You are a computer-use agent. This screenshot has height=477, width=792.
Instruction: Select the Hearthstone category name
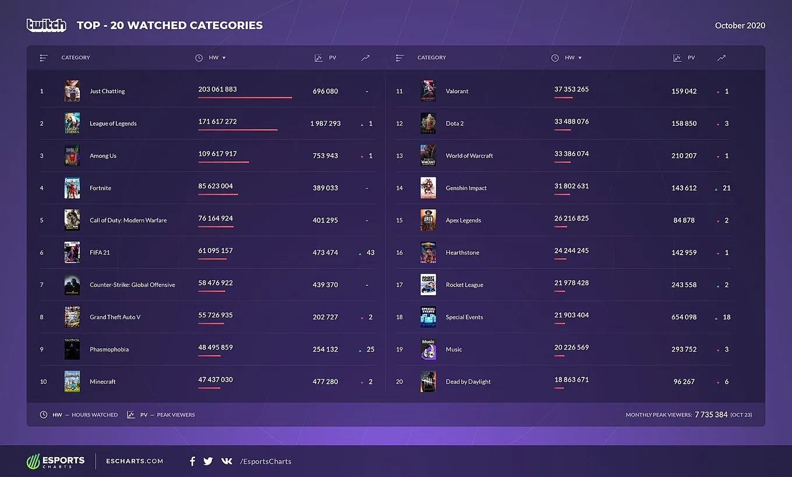click(462, 253)
